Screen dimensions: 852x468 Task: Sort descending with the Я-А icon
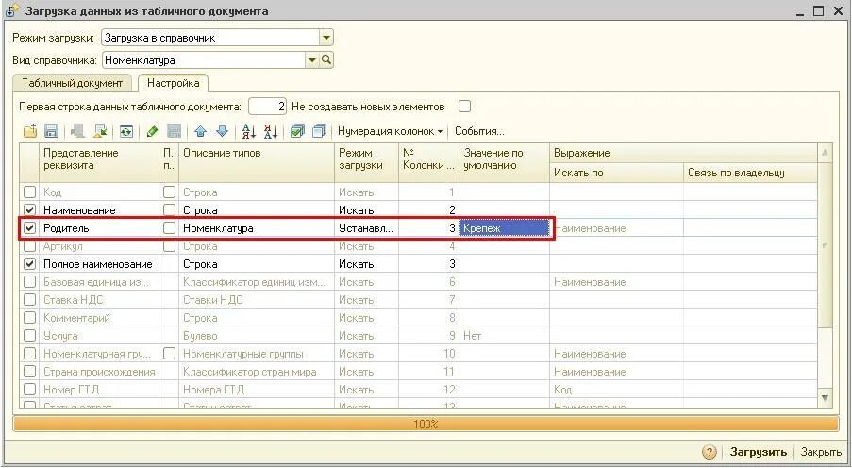pyautogui.click(x=271, y=131)
